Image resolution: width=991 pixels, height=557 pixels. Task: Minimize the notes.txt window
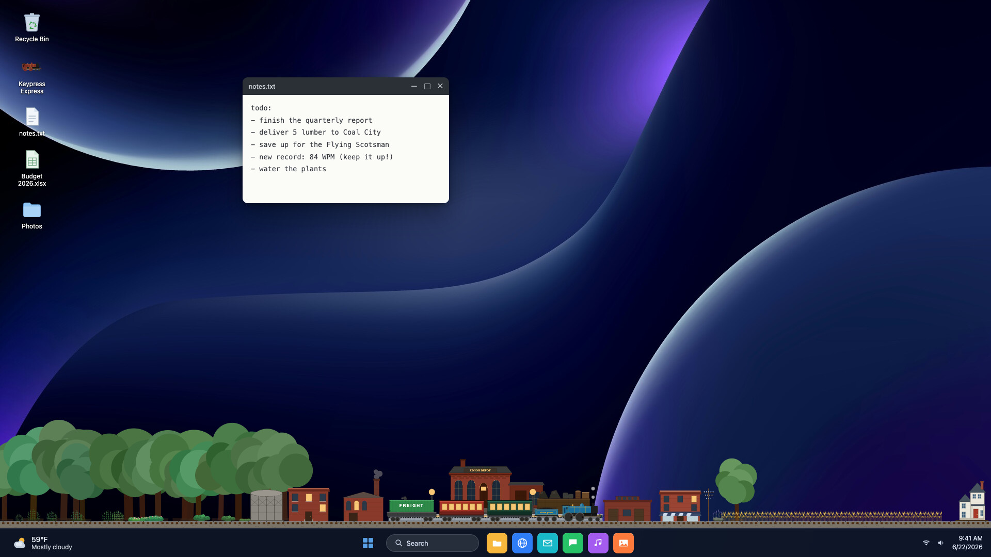414,86
